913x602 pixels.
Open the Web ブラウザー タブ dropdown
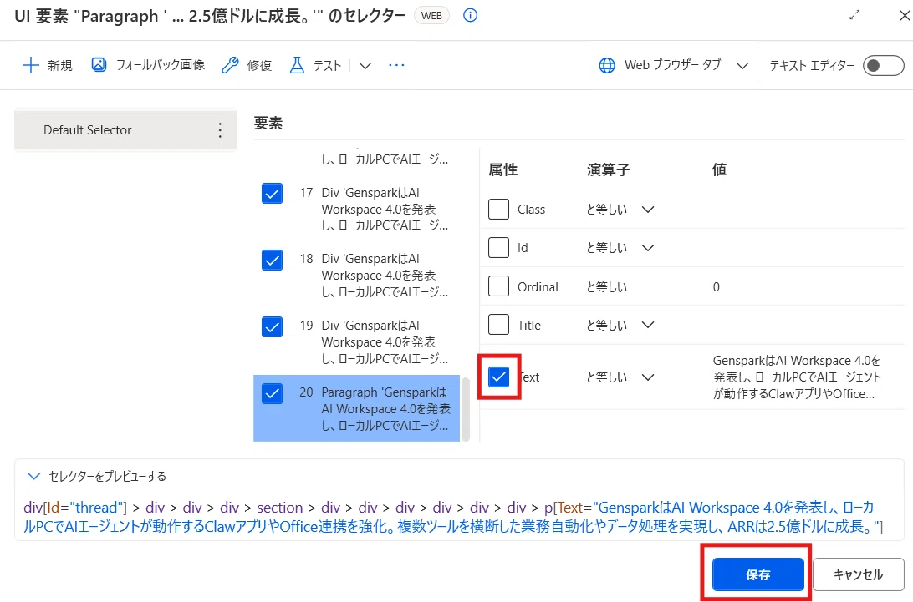[x=742, y=66]
